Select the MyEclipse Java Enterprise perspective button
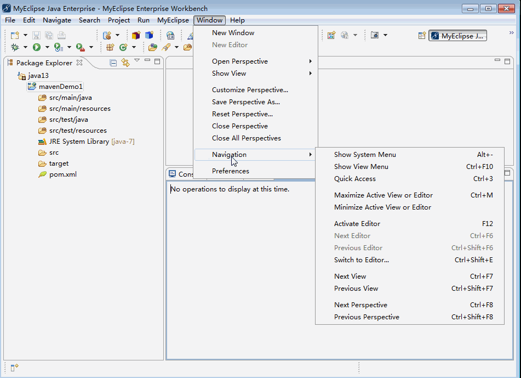The image size is (521, 378). pos(458,36)
